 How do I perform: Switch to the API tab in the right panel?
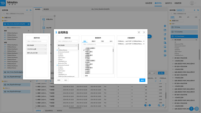(188, 17)
